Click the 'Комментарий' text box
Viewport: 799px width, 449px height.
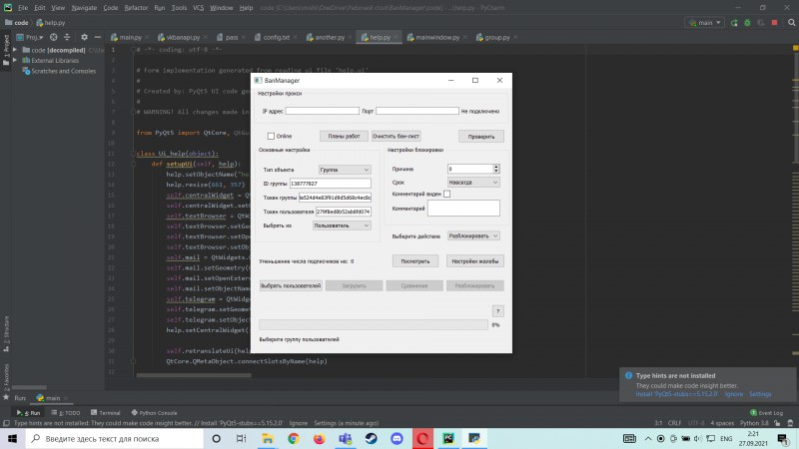(463, 208)
